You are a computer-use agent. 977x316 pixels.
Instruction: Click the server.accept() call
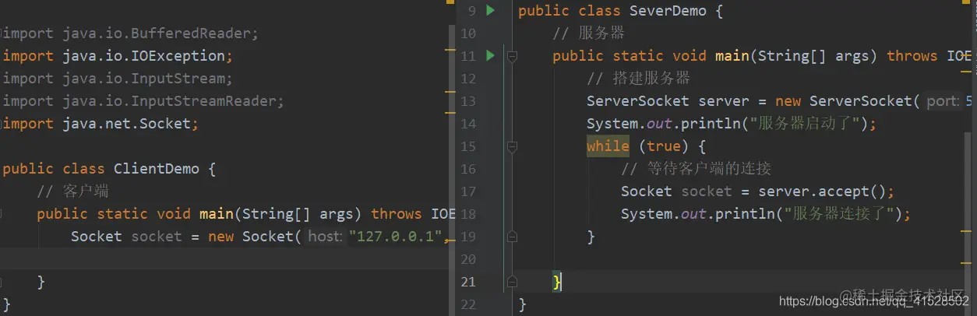[x=822, y=191]
